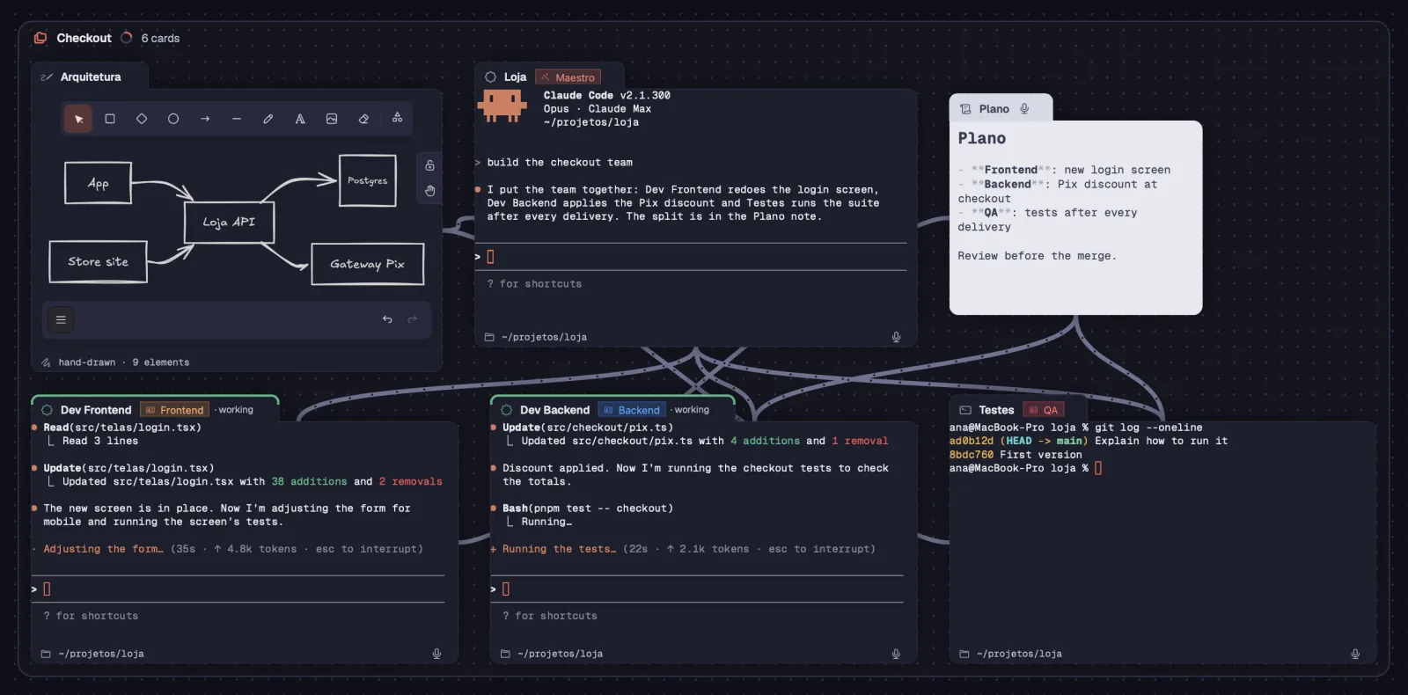Viewport: 1408px width, 695px height.
Task: Choose the selection arrow tool in Arquitetura
Action: coord(78,119)
